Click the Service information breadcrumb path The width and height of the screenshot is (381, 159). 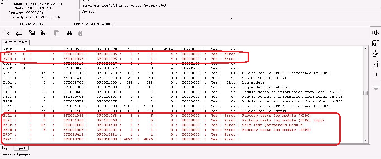coord(124,5)
